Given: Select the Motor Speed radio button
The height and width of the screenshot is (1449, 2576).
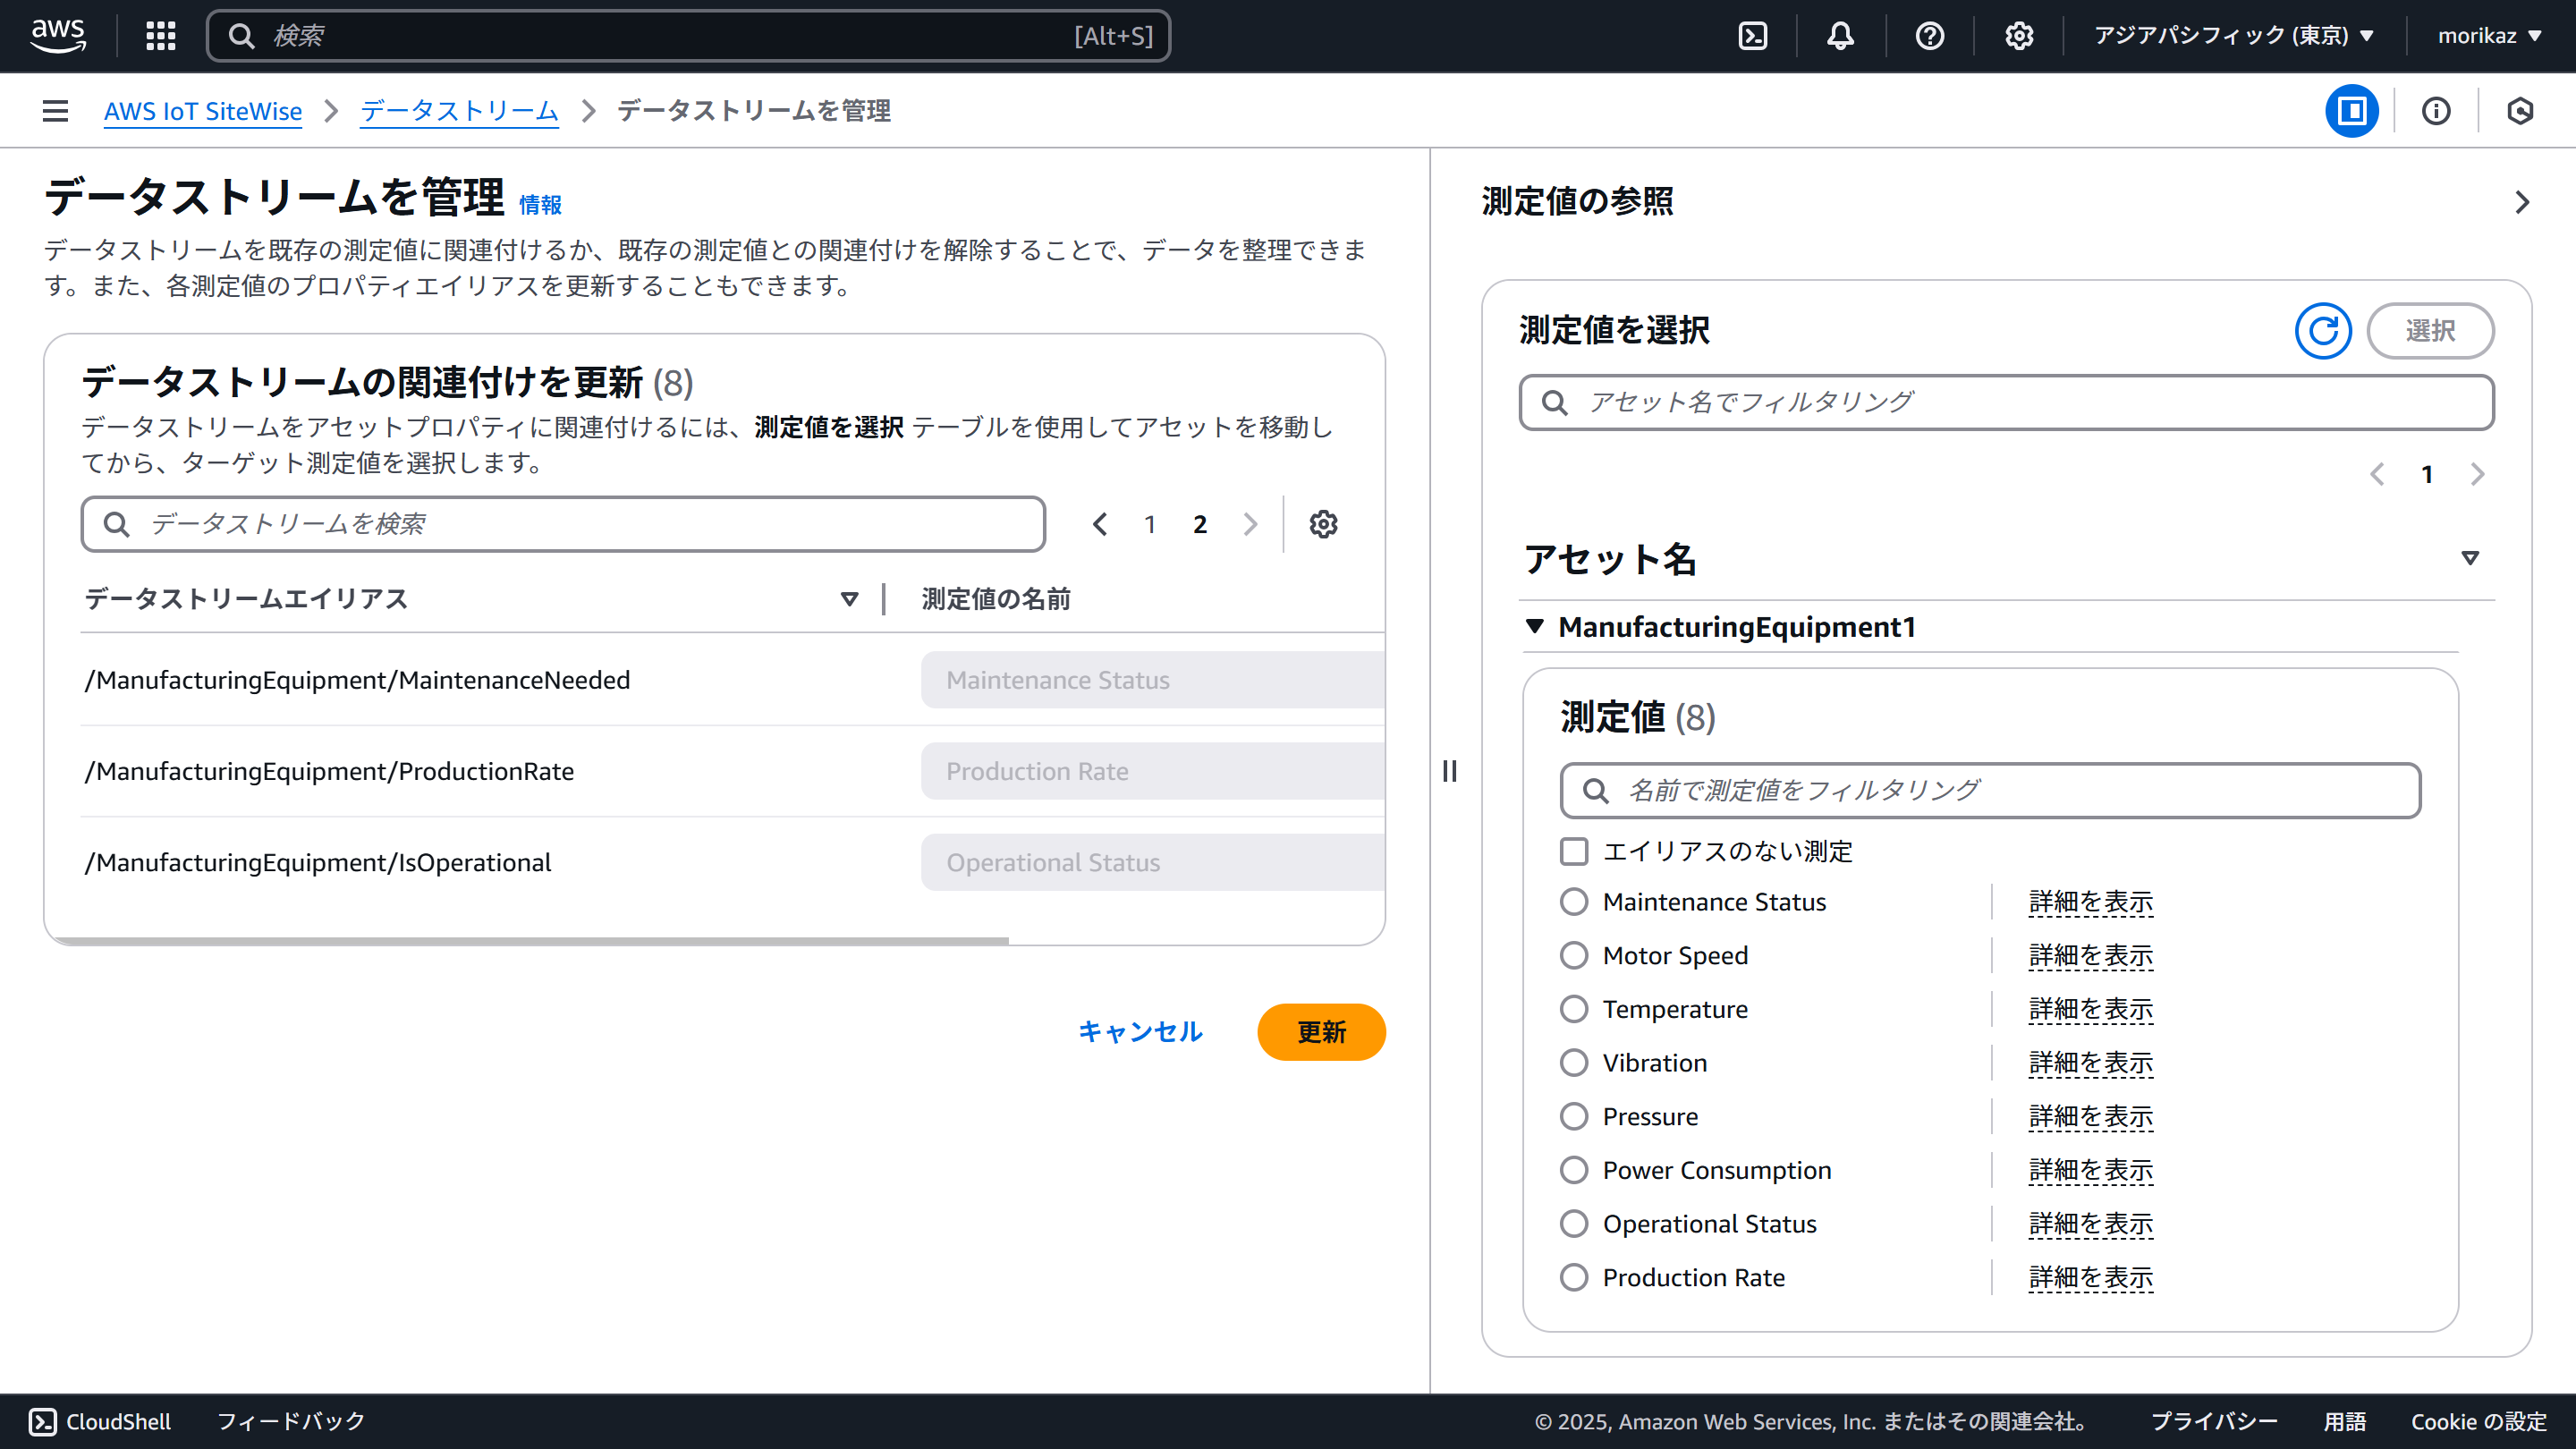Looking at the screenshot, I should pyautogui.click(x=1574, y=955).
